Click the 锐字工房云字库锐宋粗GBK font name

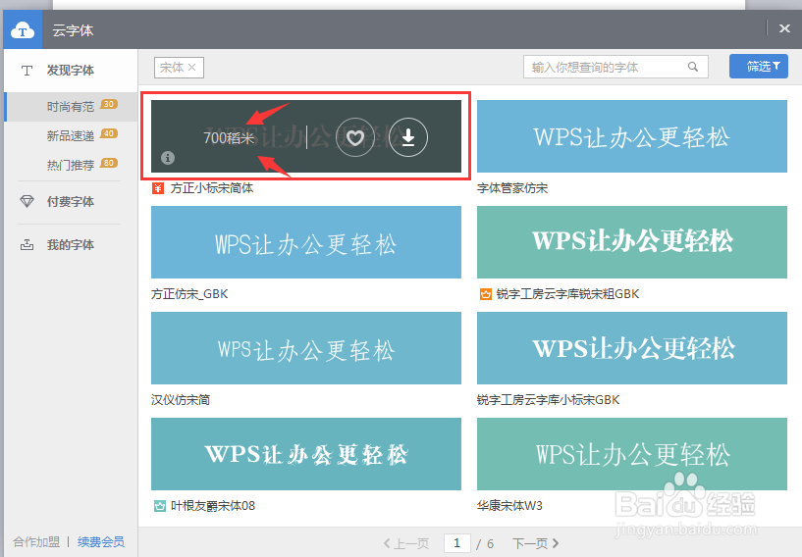(x=567, y=294)
